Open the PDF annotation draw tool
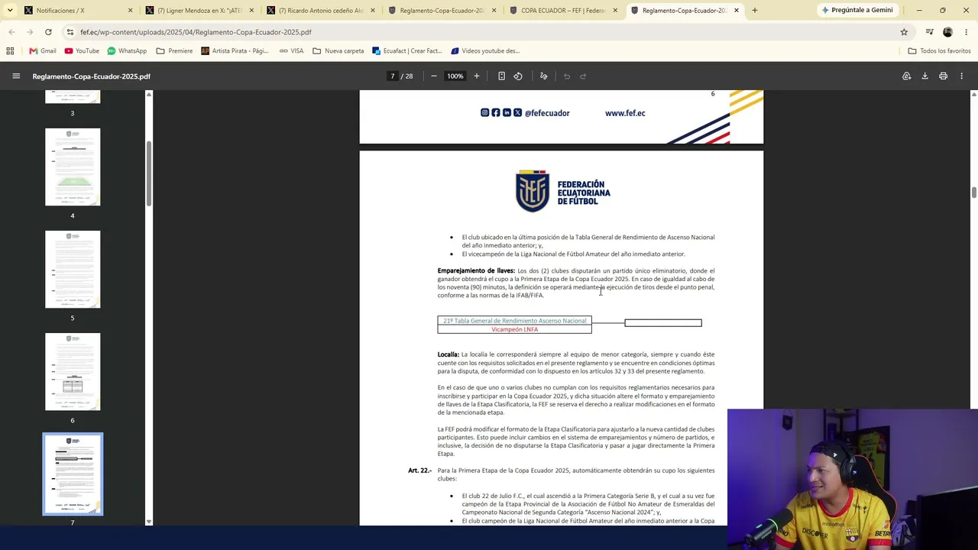Viewport: 978px width, 550px height. tap(544, 76)
